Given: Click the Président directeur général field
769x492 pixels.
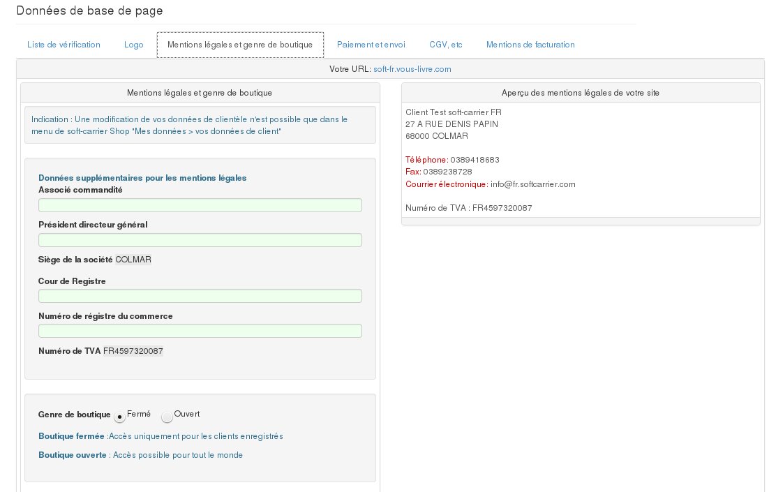Looking at the screenshot, I should click(200, 240).
